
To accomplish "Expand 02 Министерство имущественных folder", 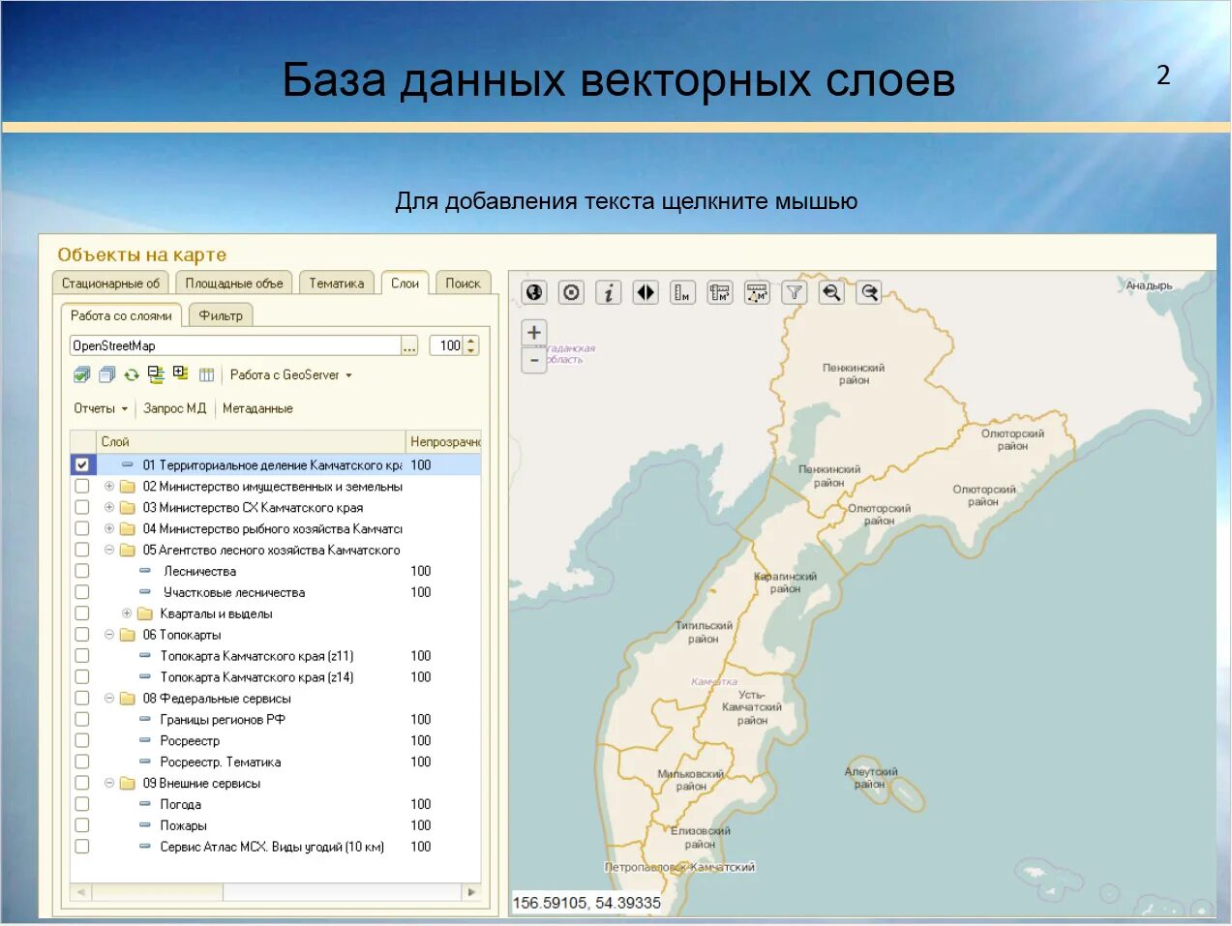I will click(109, 486).
